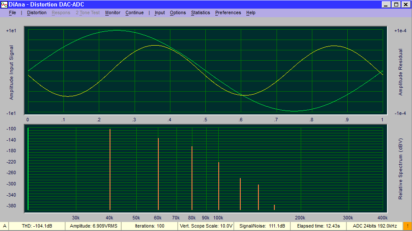Click the Iterations: 100 status field

(150, 226)
